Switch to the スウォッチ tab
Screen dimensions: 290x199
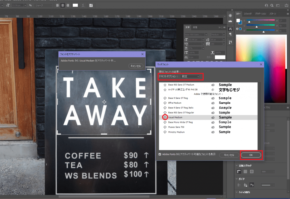coord(248,14)
